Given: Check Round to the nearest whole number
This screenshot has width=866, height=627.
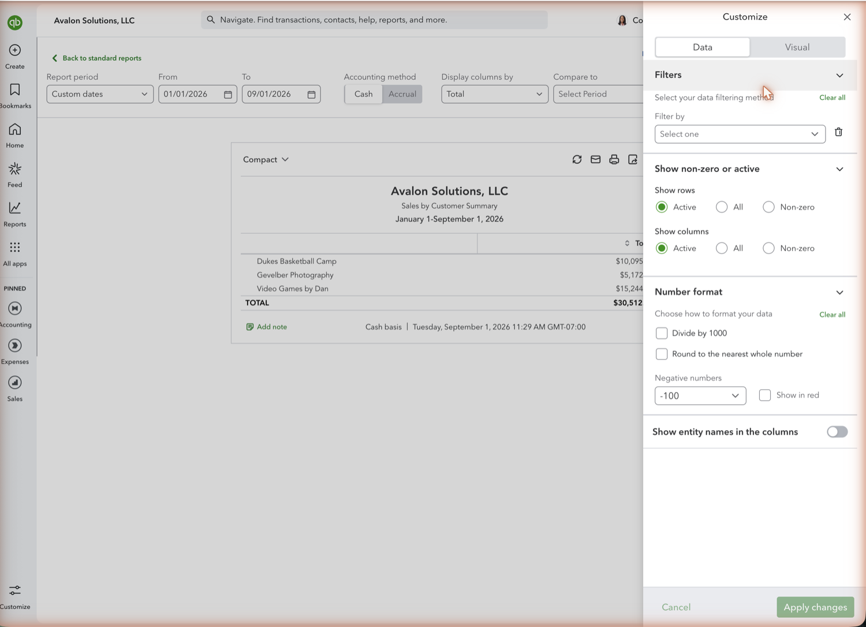Looking at the screenshot, I should 662,354.
